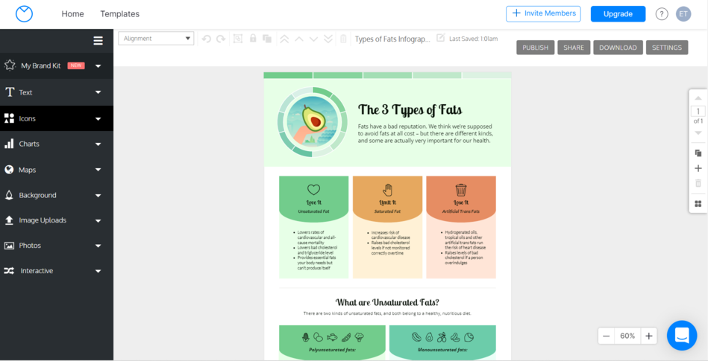Click the 'Last Saved: 1:01am' status

coord(473,39)
